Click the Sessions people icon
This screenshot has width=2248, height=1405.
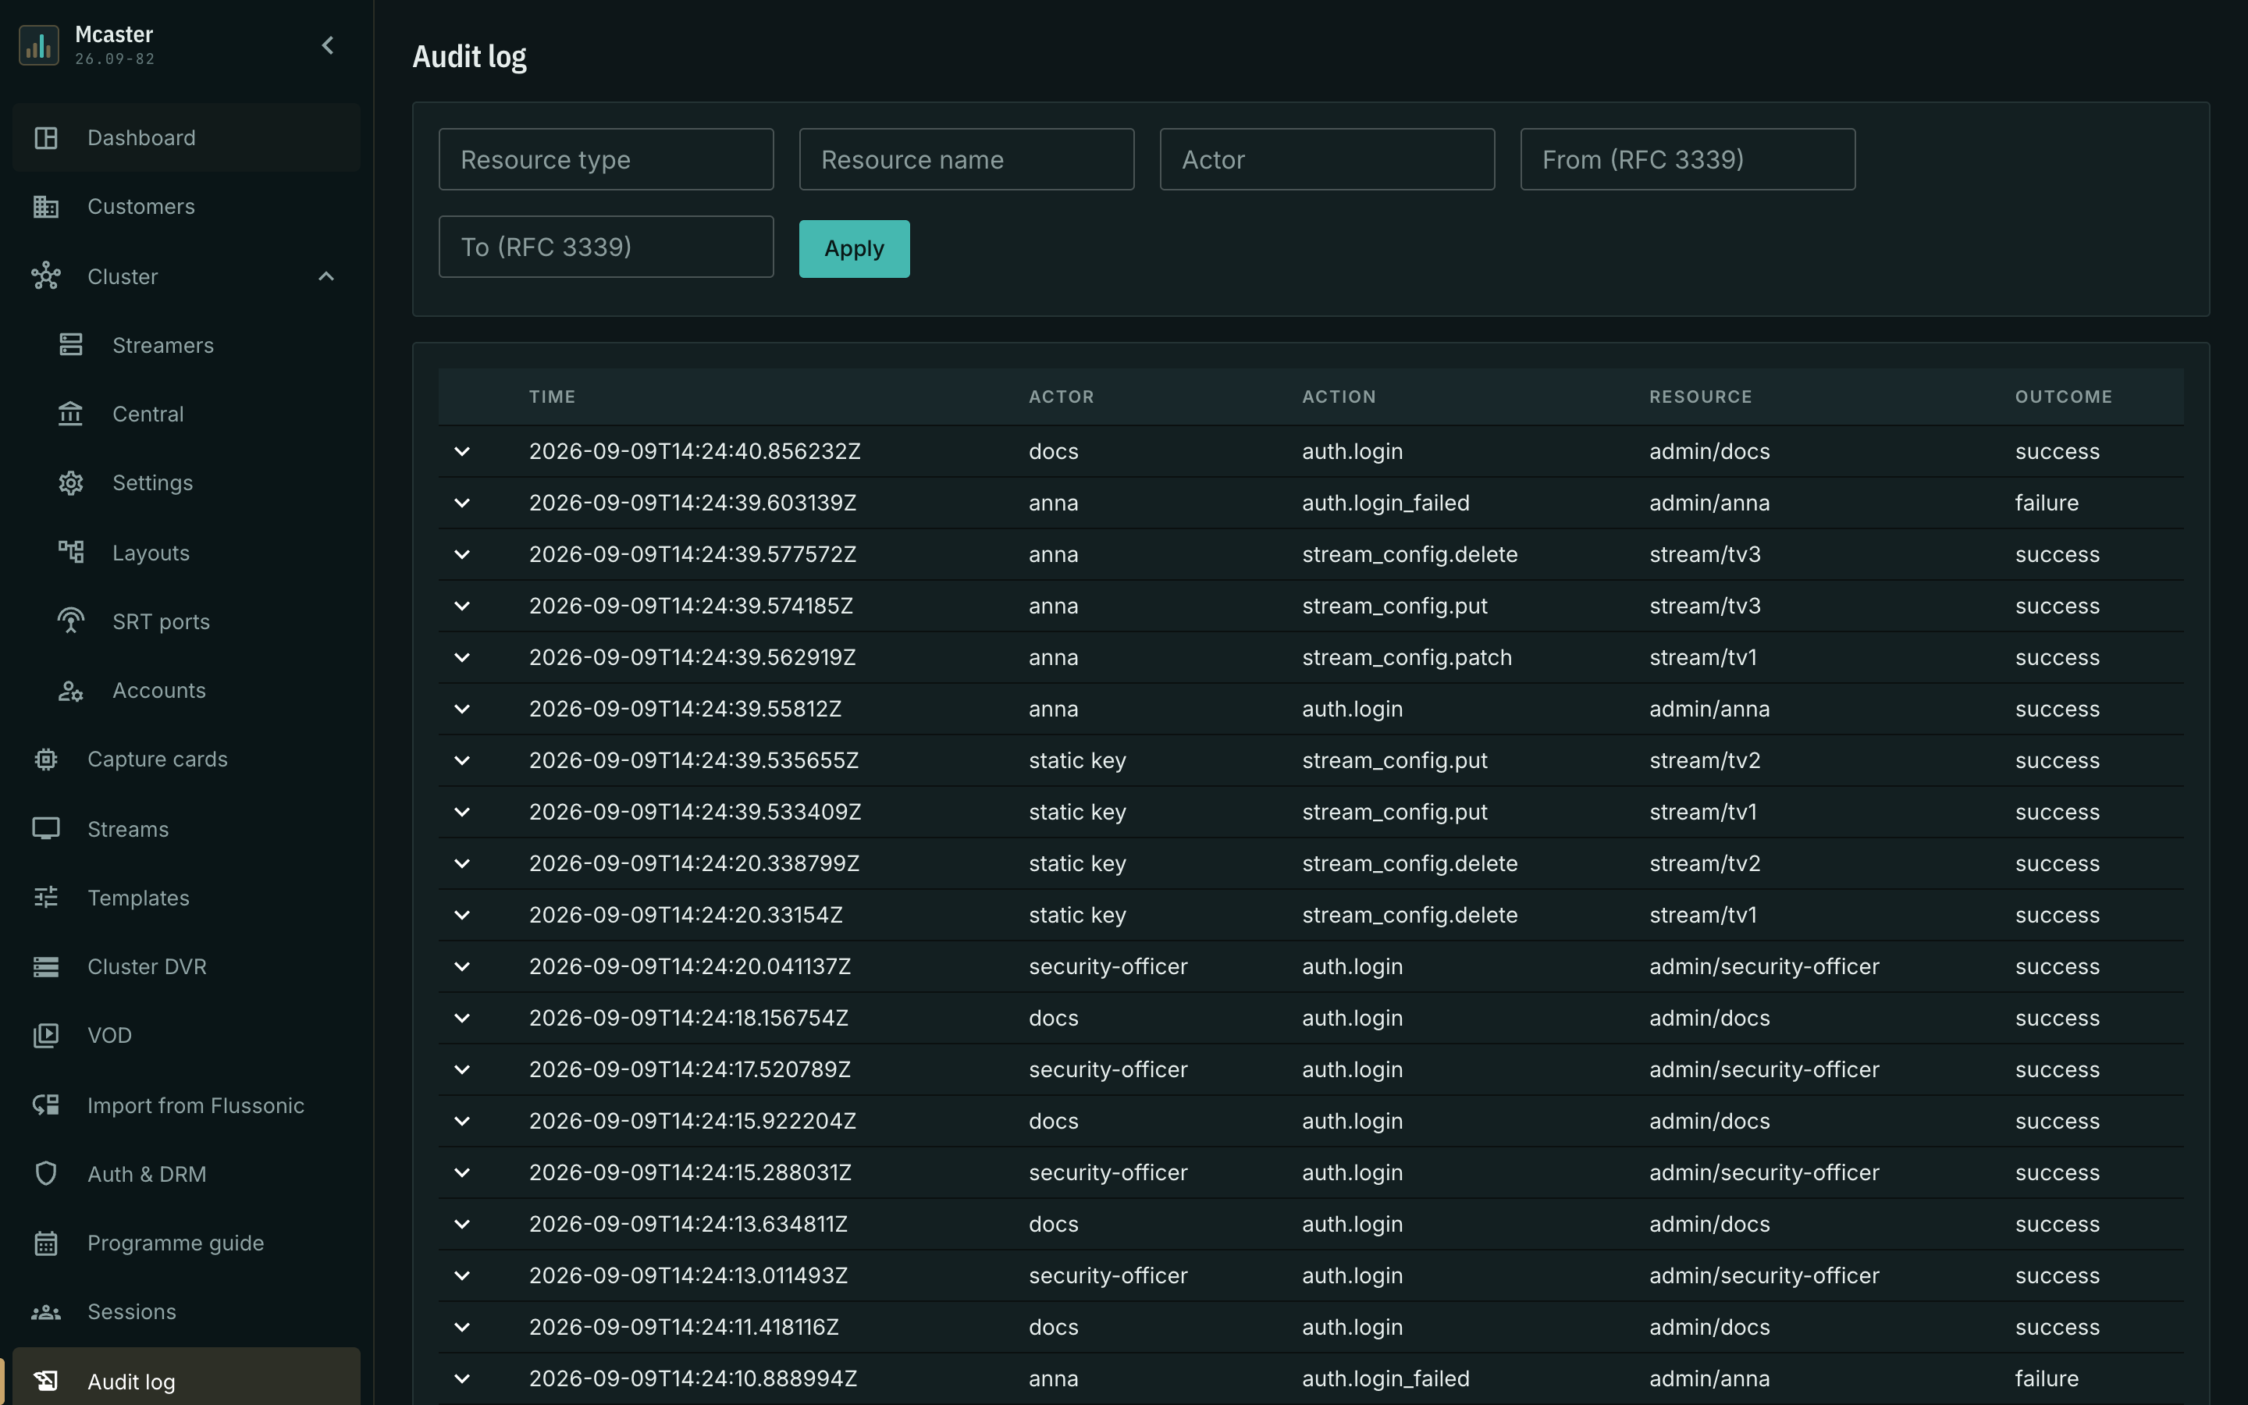45,1312
